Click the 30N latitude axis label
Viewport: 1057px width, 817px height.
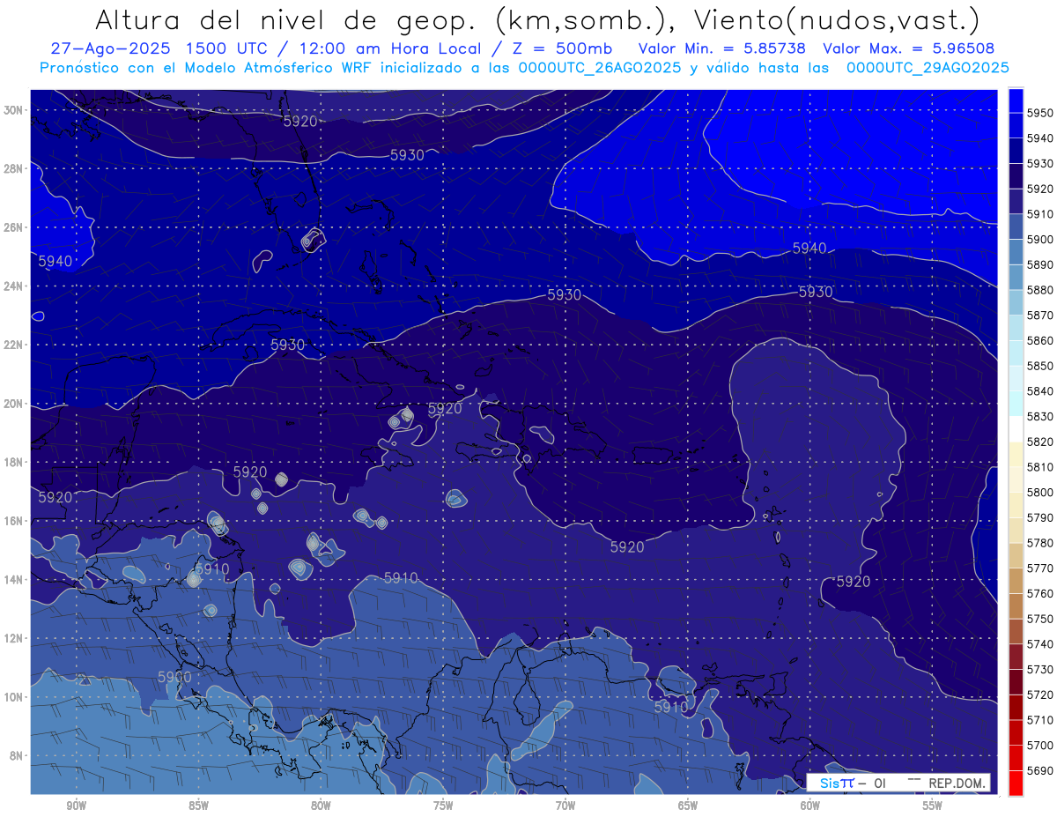pos(15,110)
